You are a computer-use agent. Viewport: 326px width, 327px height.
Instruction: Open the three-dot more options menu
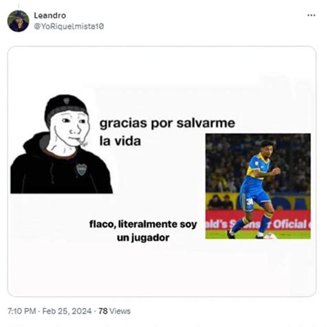pos(311,15)
